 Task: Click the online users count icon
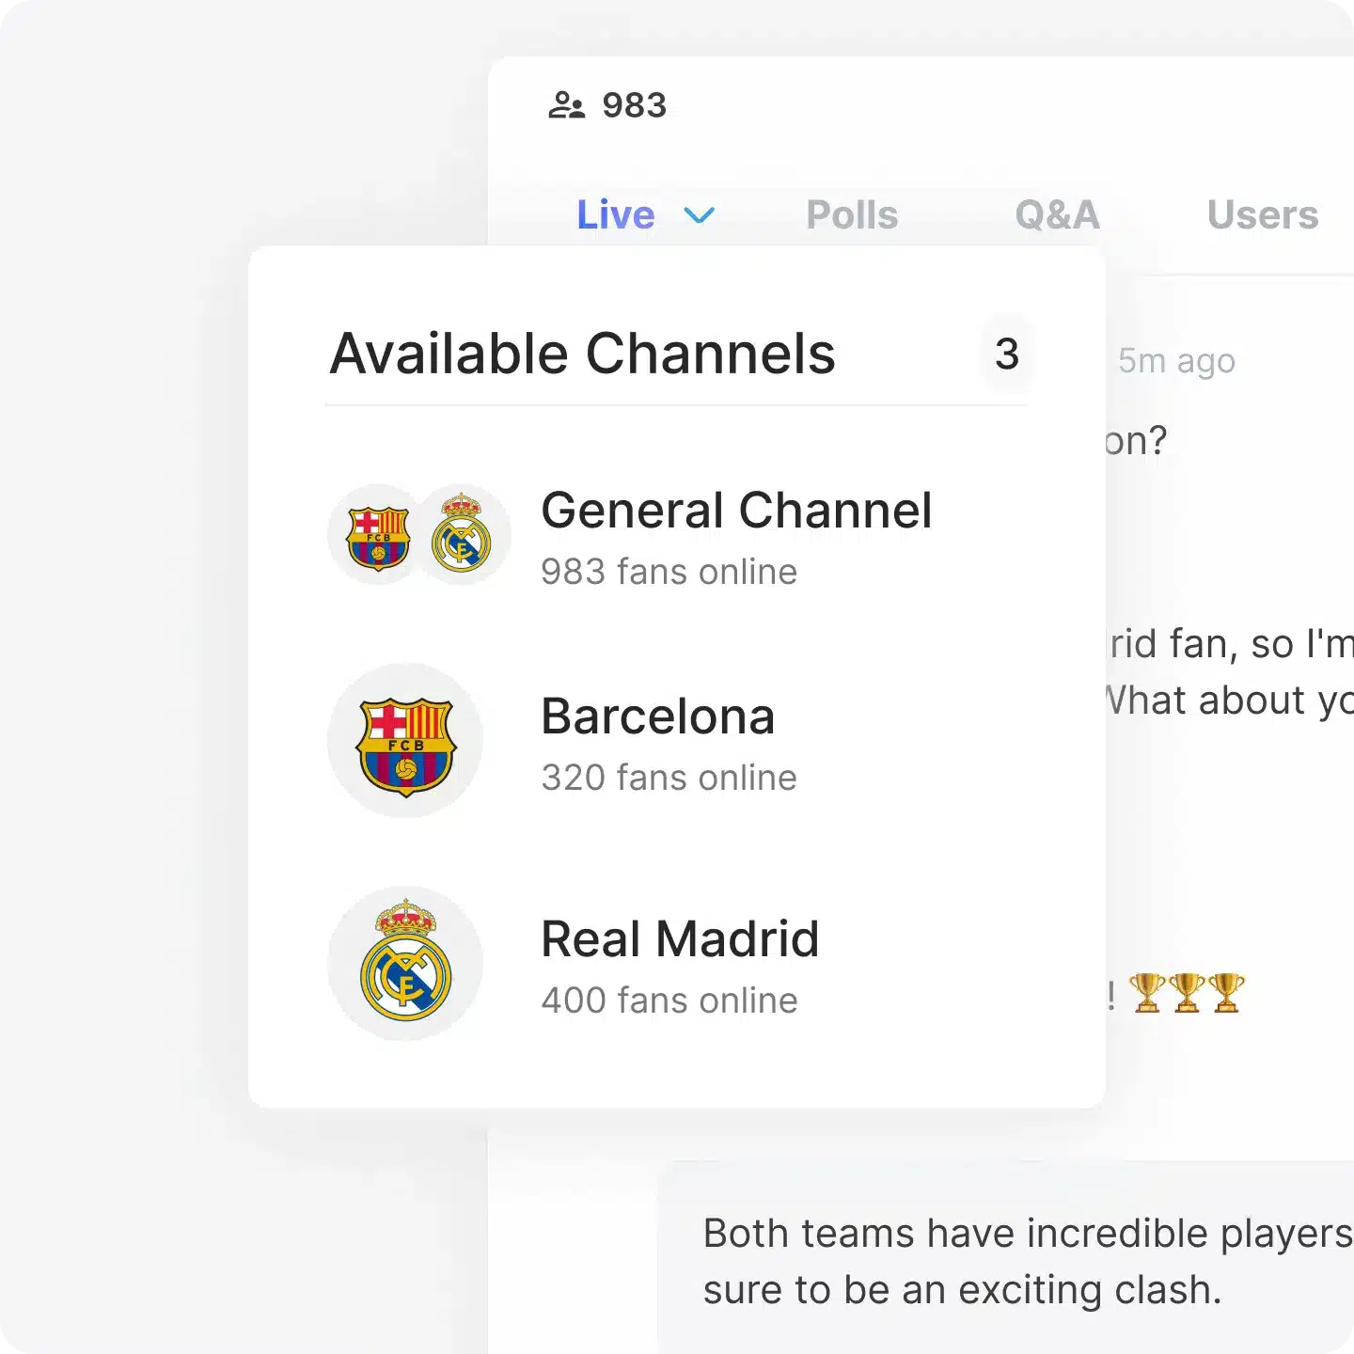tap(566, 105)
